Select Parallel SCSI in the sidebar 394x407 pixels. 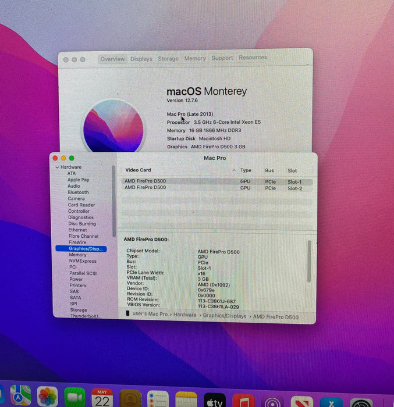pos(83,273)
